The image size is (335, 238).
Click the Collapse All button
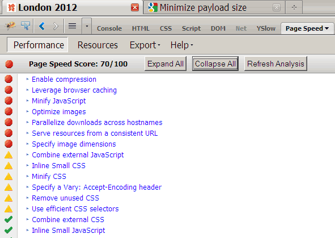215,64
